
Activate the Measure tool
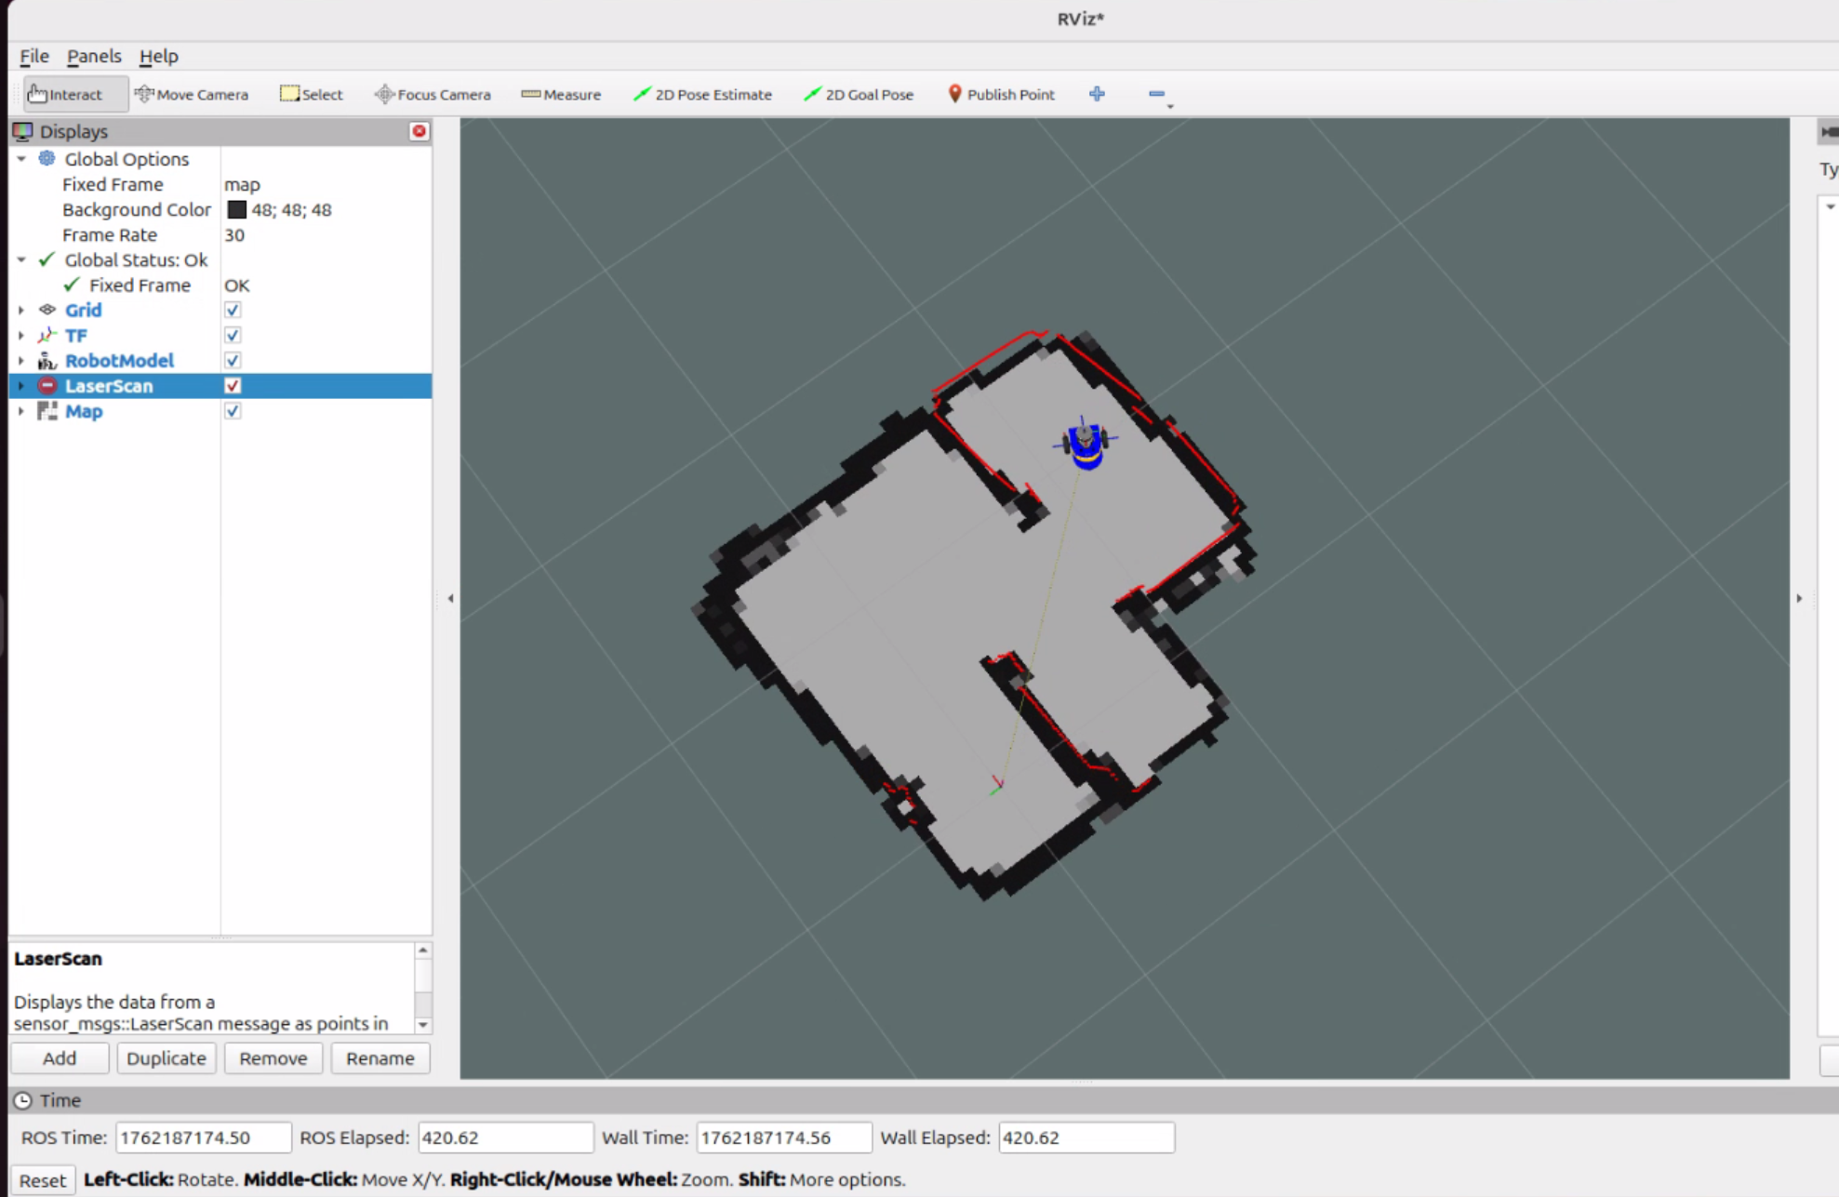click(561, 94)
